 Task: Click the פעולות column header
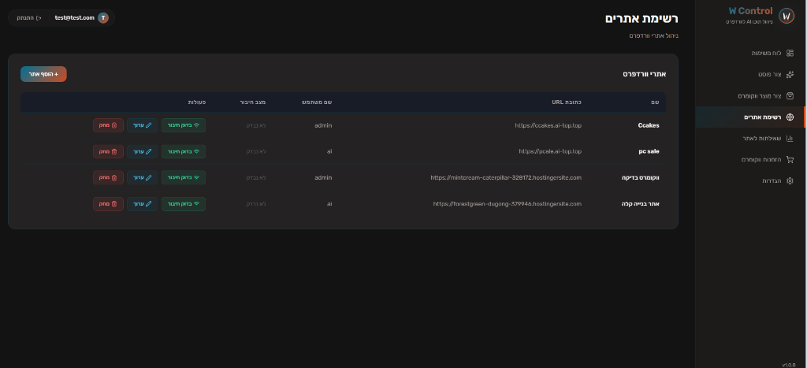[197, 102]
